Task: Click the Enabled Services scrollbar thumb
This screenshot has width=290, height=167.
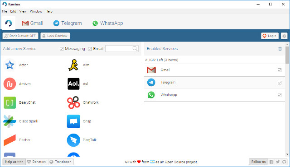Action: [x=287, y=55]
